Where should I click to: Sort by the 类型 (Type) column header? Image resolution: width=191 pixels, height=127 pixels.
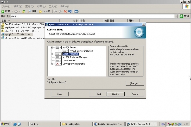tap(91, 21)
